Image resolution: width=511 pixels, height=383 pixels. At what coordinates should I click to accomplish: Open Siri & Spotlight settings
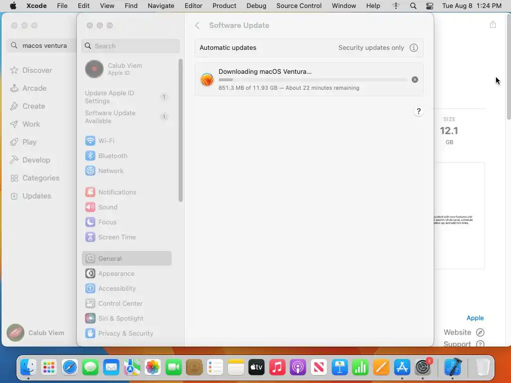(126, 319)
